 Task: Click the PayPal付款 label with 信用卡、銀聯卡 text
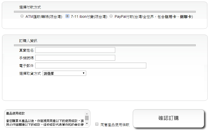pos(154,17)
